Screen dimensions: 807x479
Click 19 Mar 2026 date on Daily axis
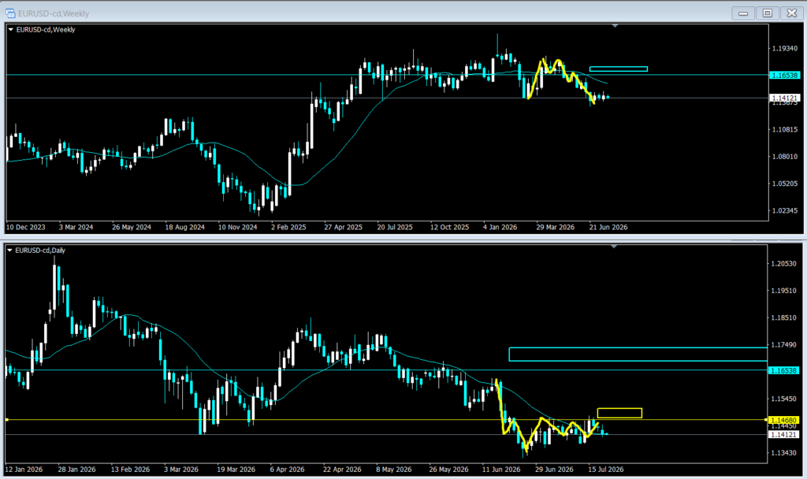(x=236, y=470)
